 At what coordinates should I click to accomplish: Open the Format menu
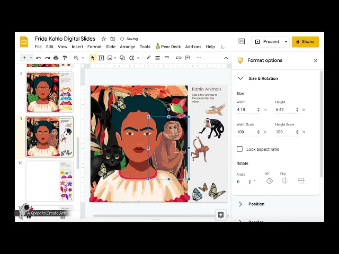[x=94, y=47]
